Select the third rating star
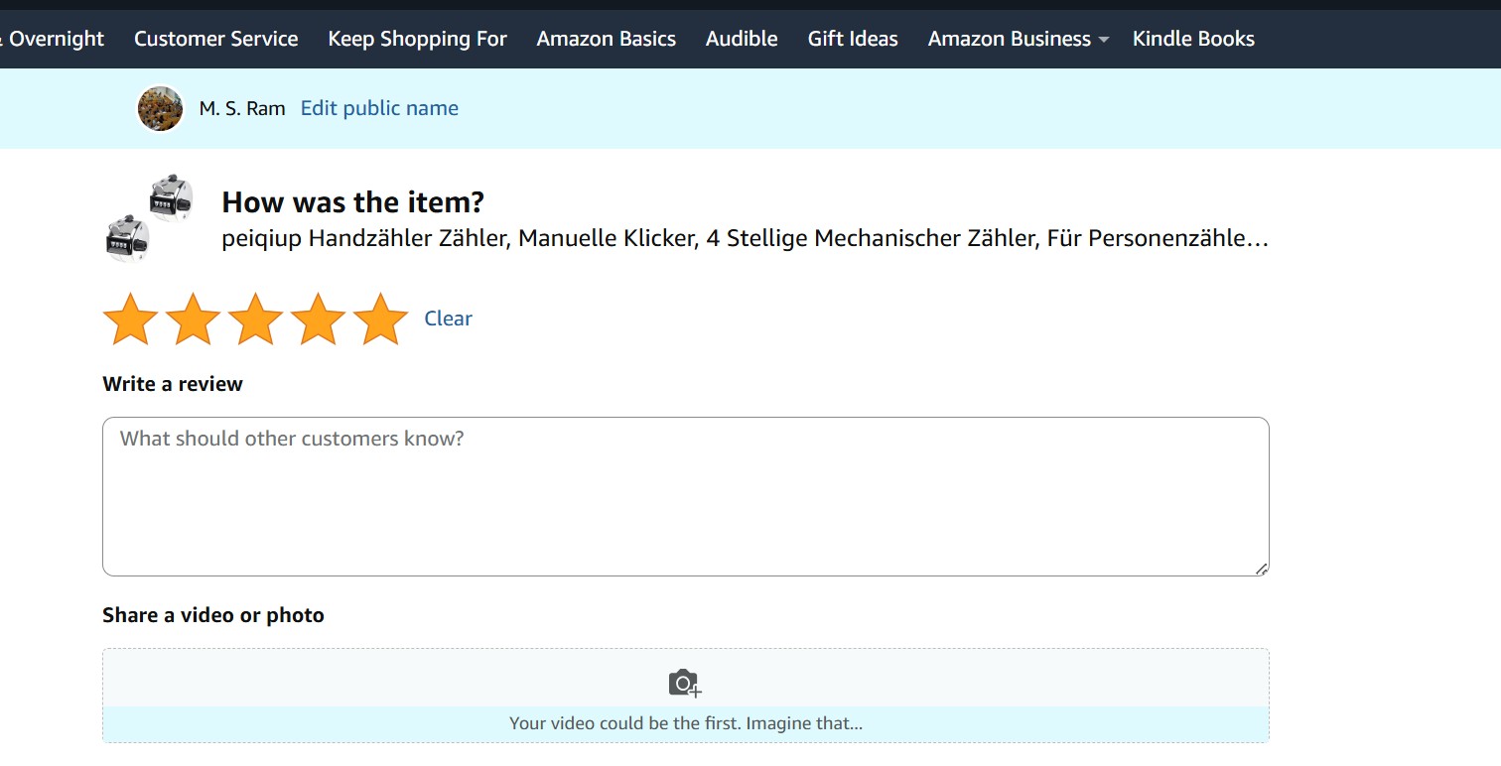Image resolution: width=1501 pixels, height=766 pixels. point(255,319)
